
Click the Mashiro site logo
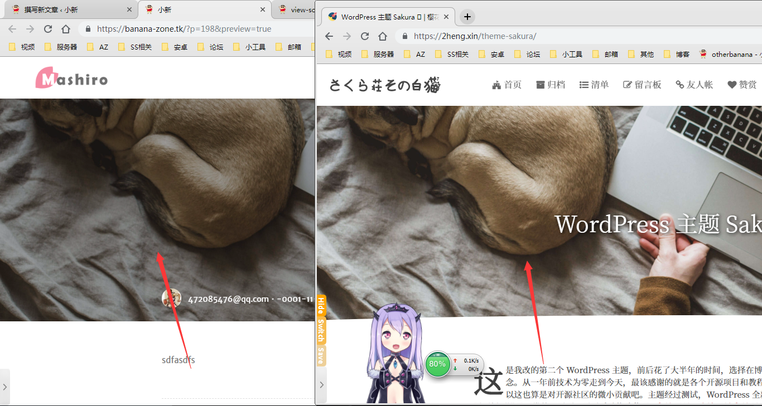71,79
